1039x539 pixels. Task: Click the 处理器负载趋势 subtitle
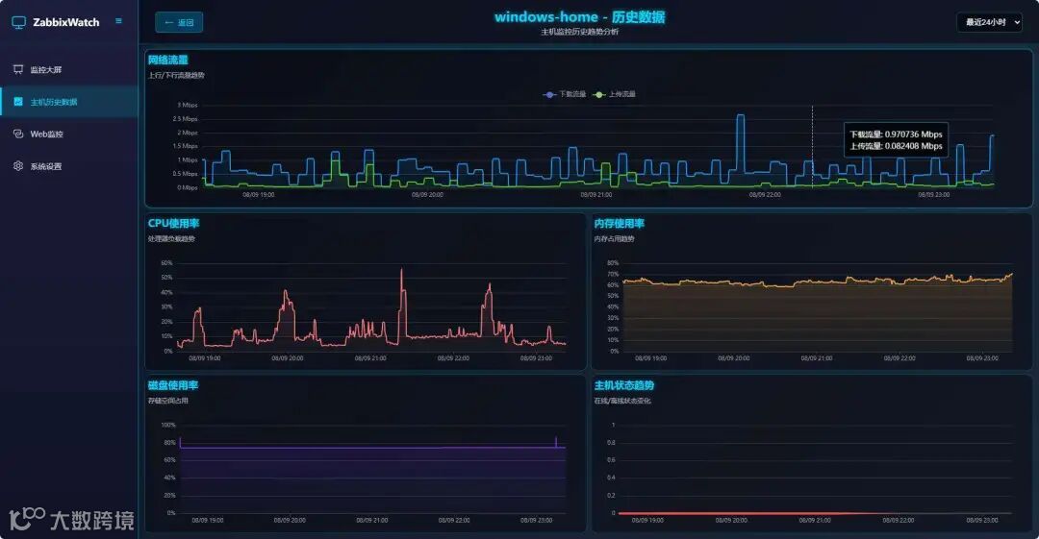[x=171, y=239]
